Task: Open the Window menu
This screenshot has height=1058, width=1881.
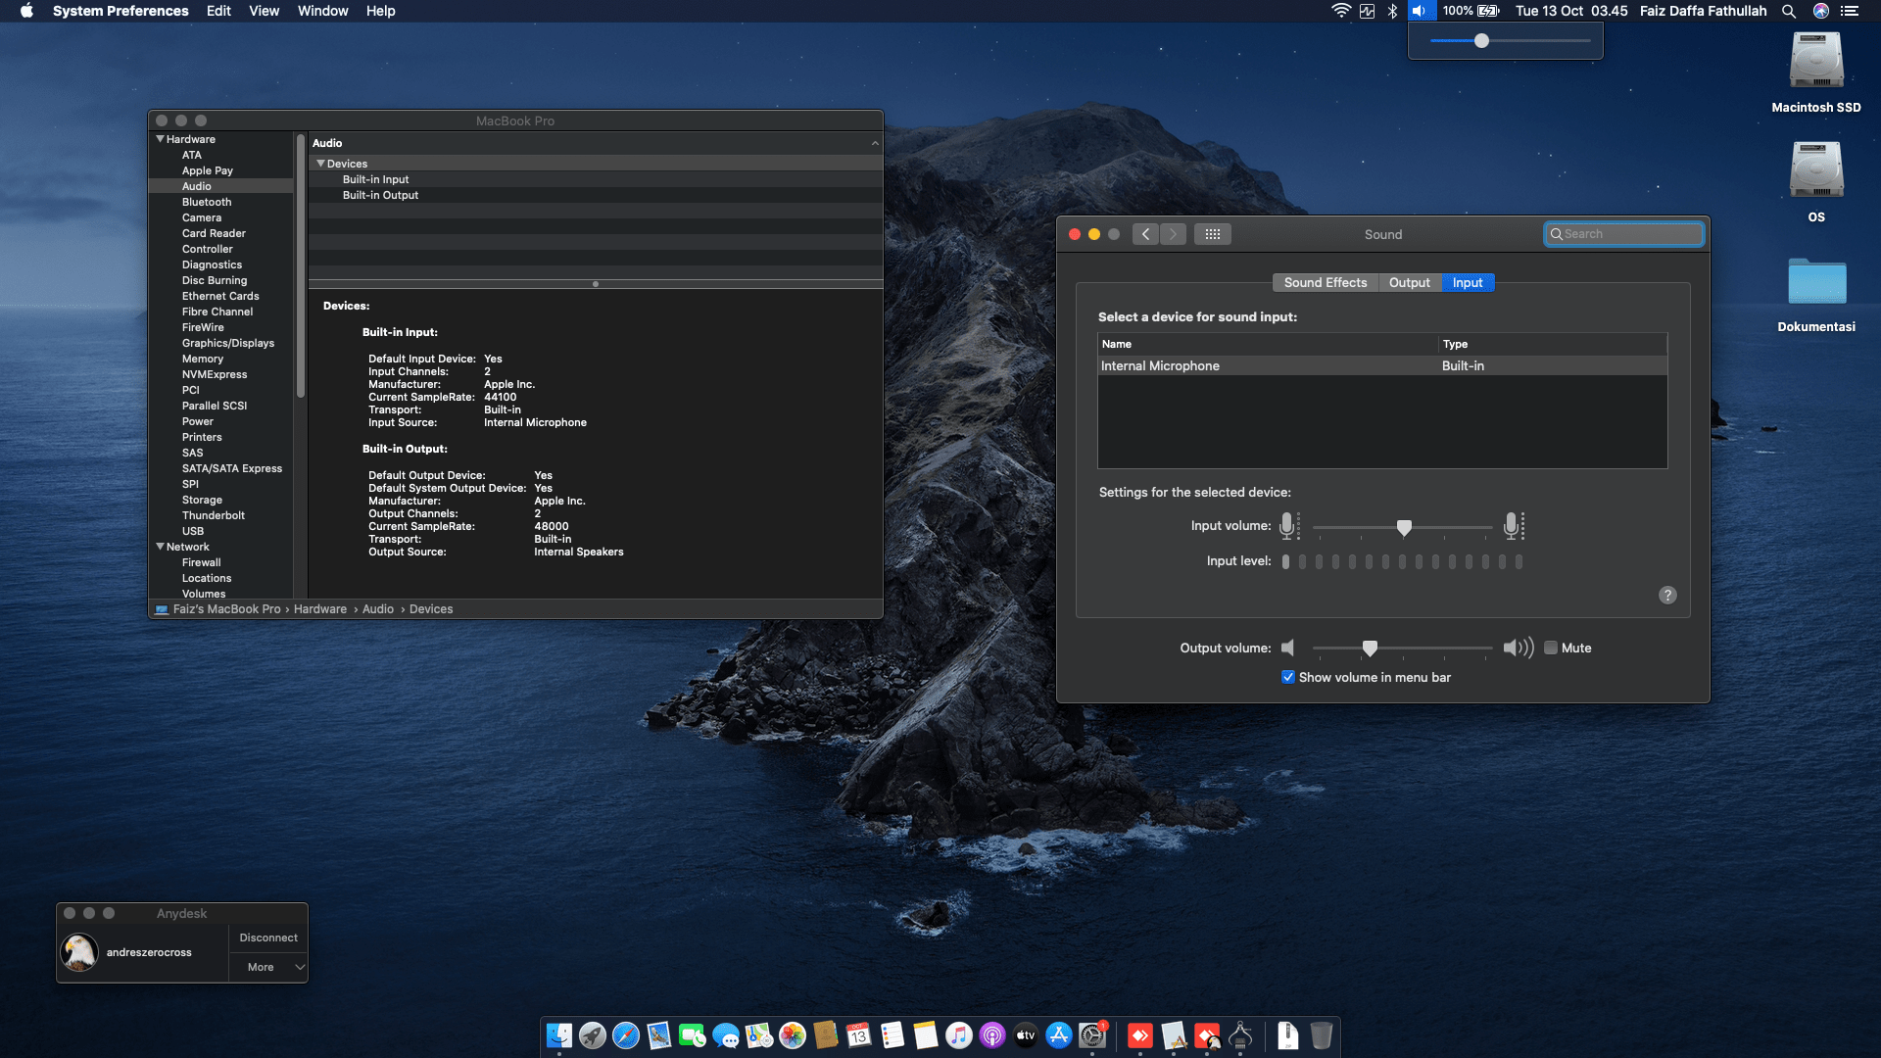Action: 322,11
